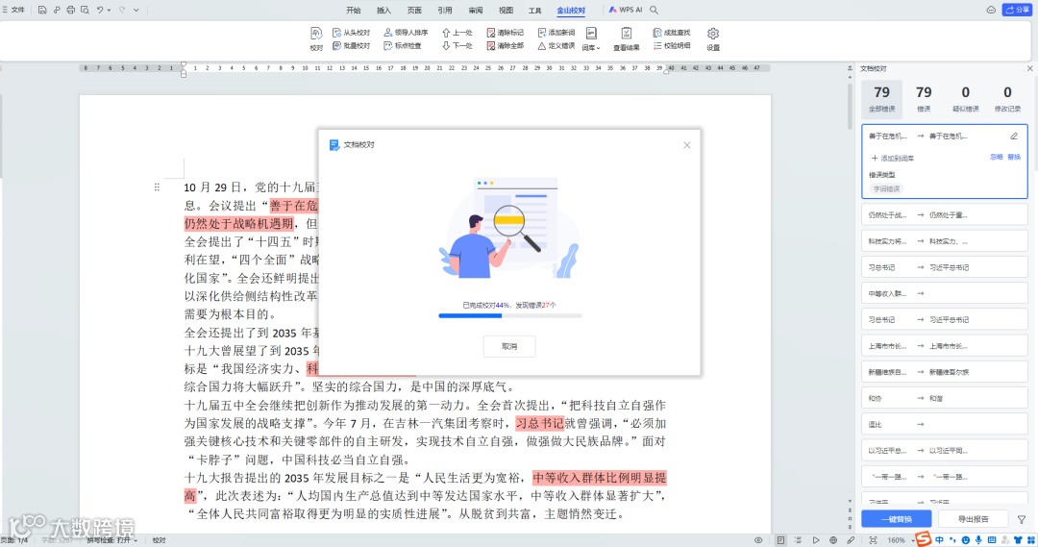Image resolution: width=1038 pixels, height=547 pixels.
Task: Select the 全部错误 79 filter
Action: (881, 98)
